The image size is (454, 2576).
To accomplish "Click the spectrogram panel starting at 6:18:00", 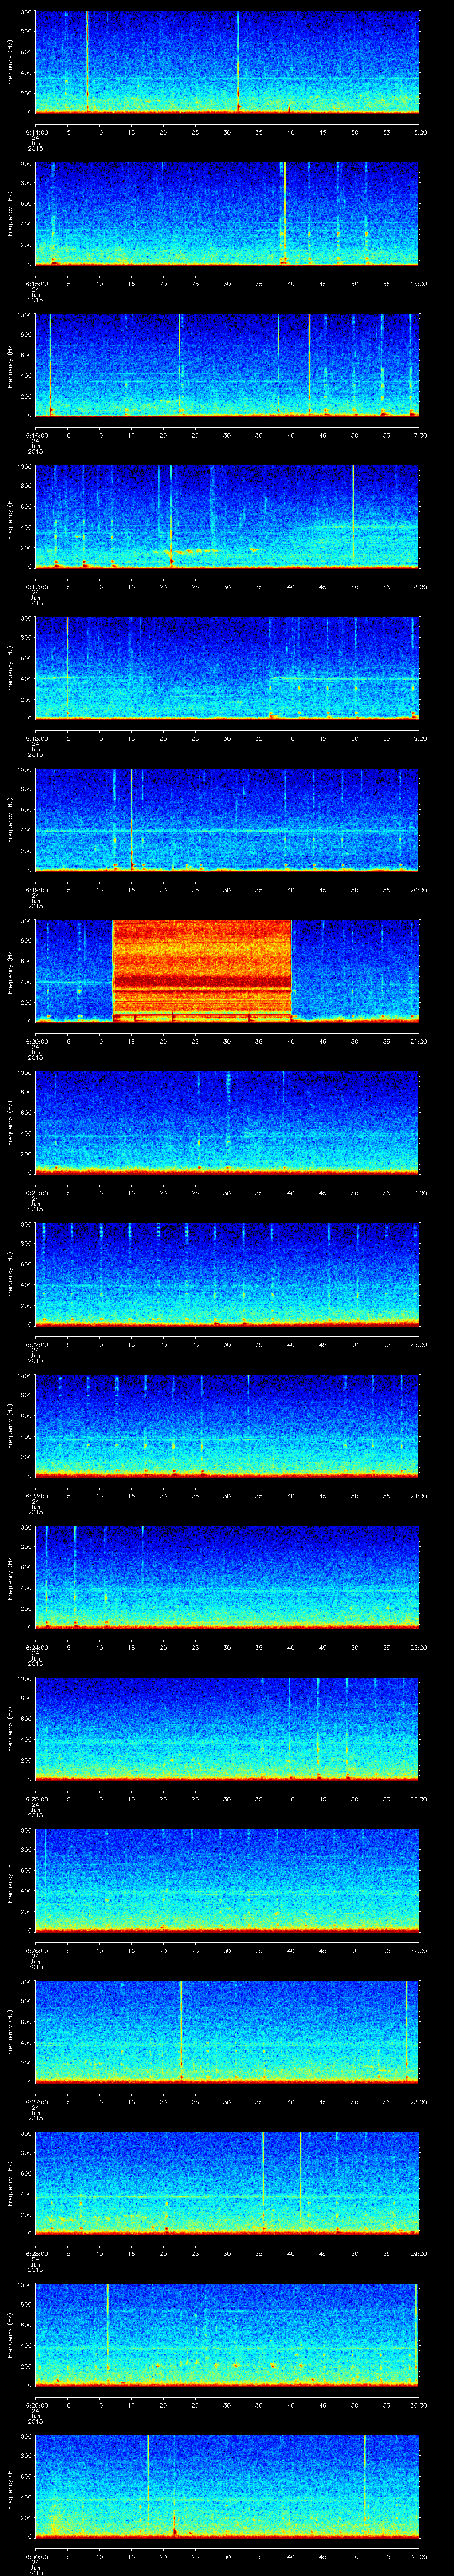I will coord(227,668).
